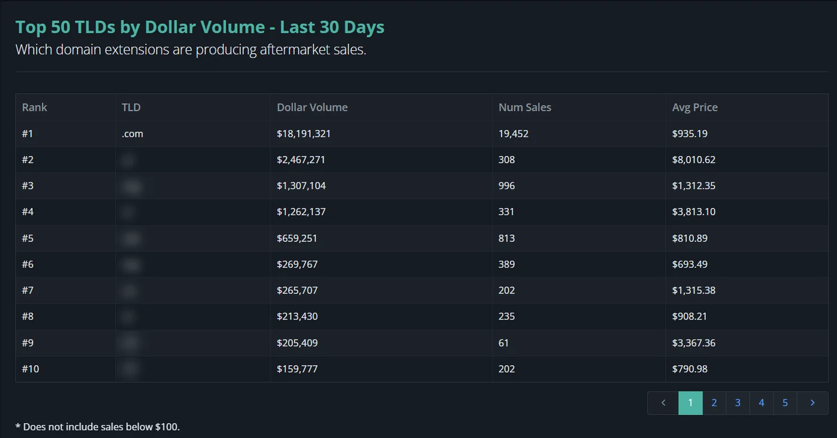The height and width of the screenshot is (438, 837).
Task: Click the TLD column header
Action: point(193,108)
